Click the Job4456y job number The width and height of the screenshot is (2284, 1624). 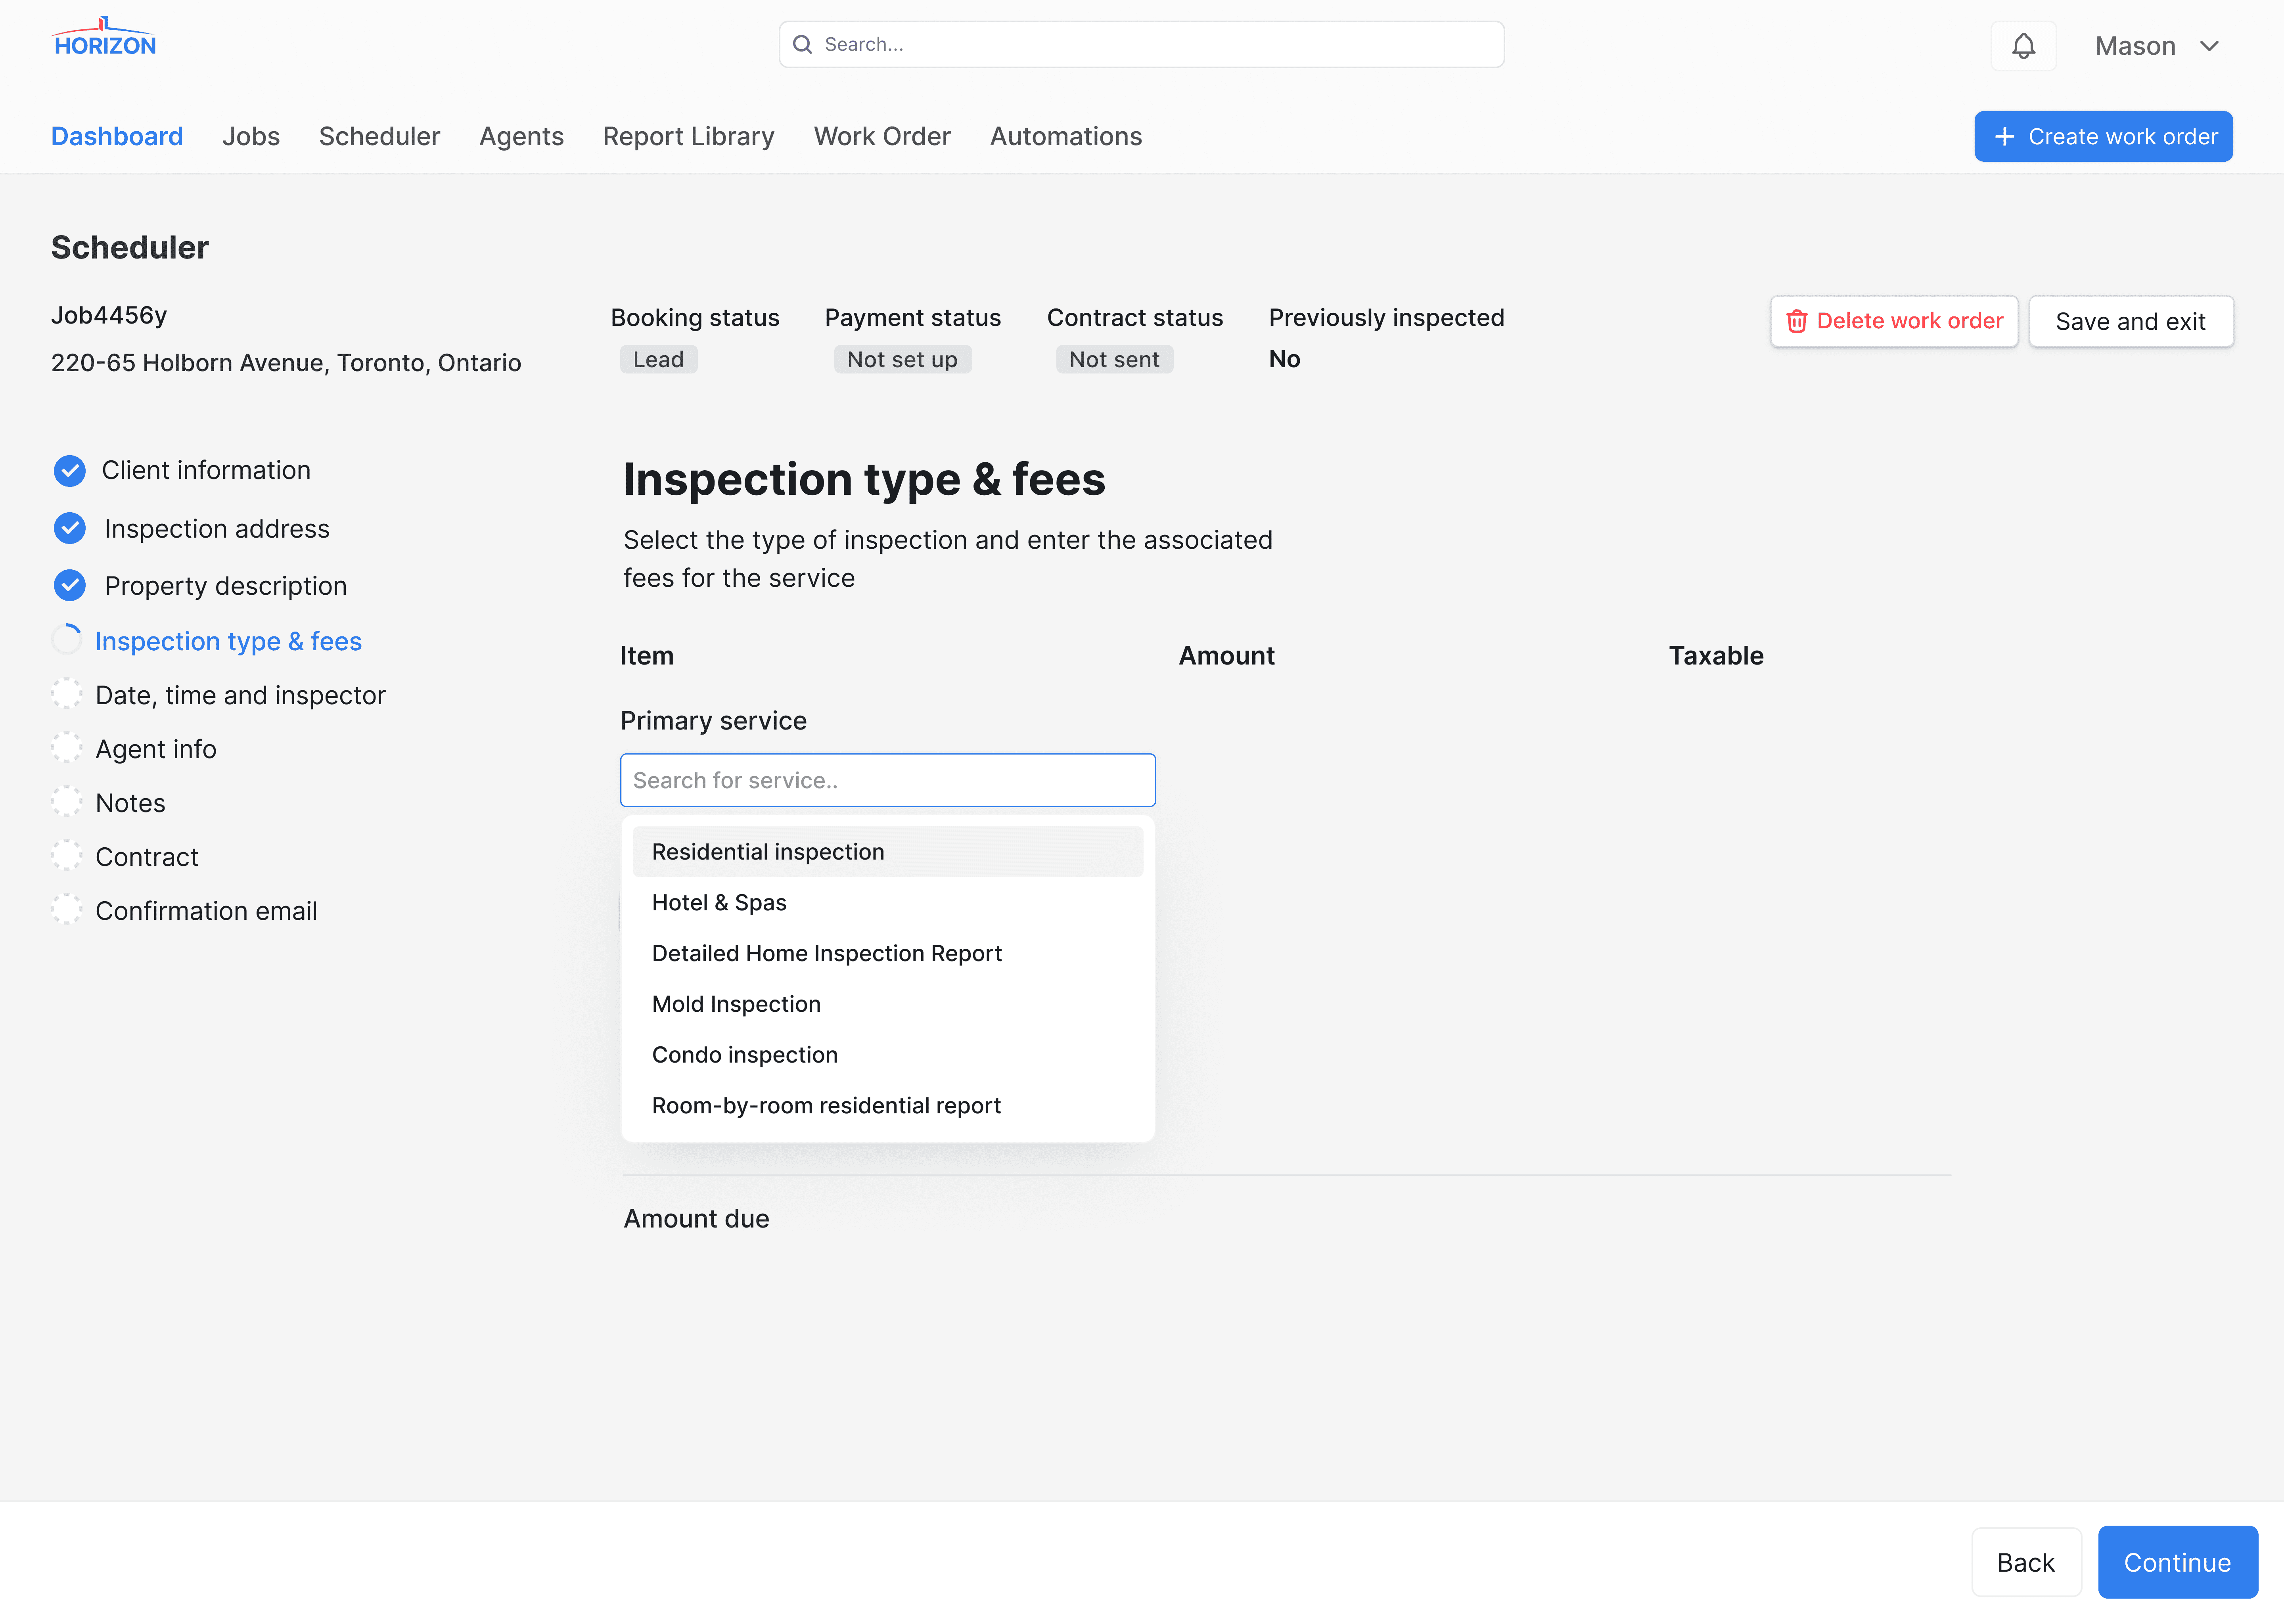(x=109, y=316)
